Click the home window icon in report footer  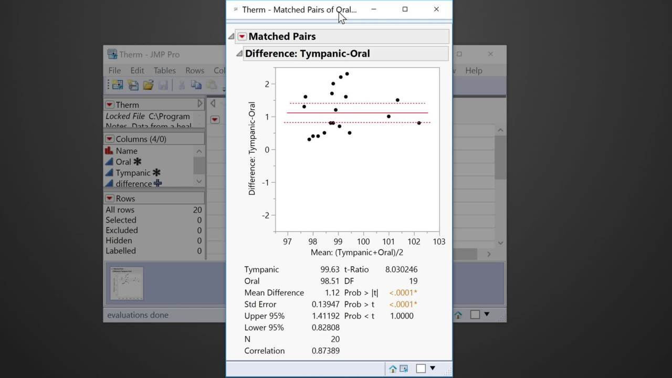(392, 369)
